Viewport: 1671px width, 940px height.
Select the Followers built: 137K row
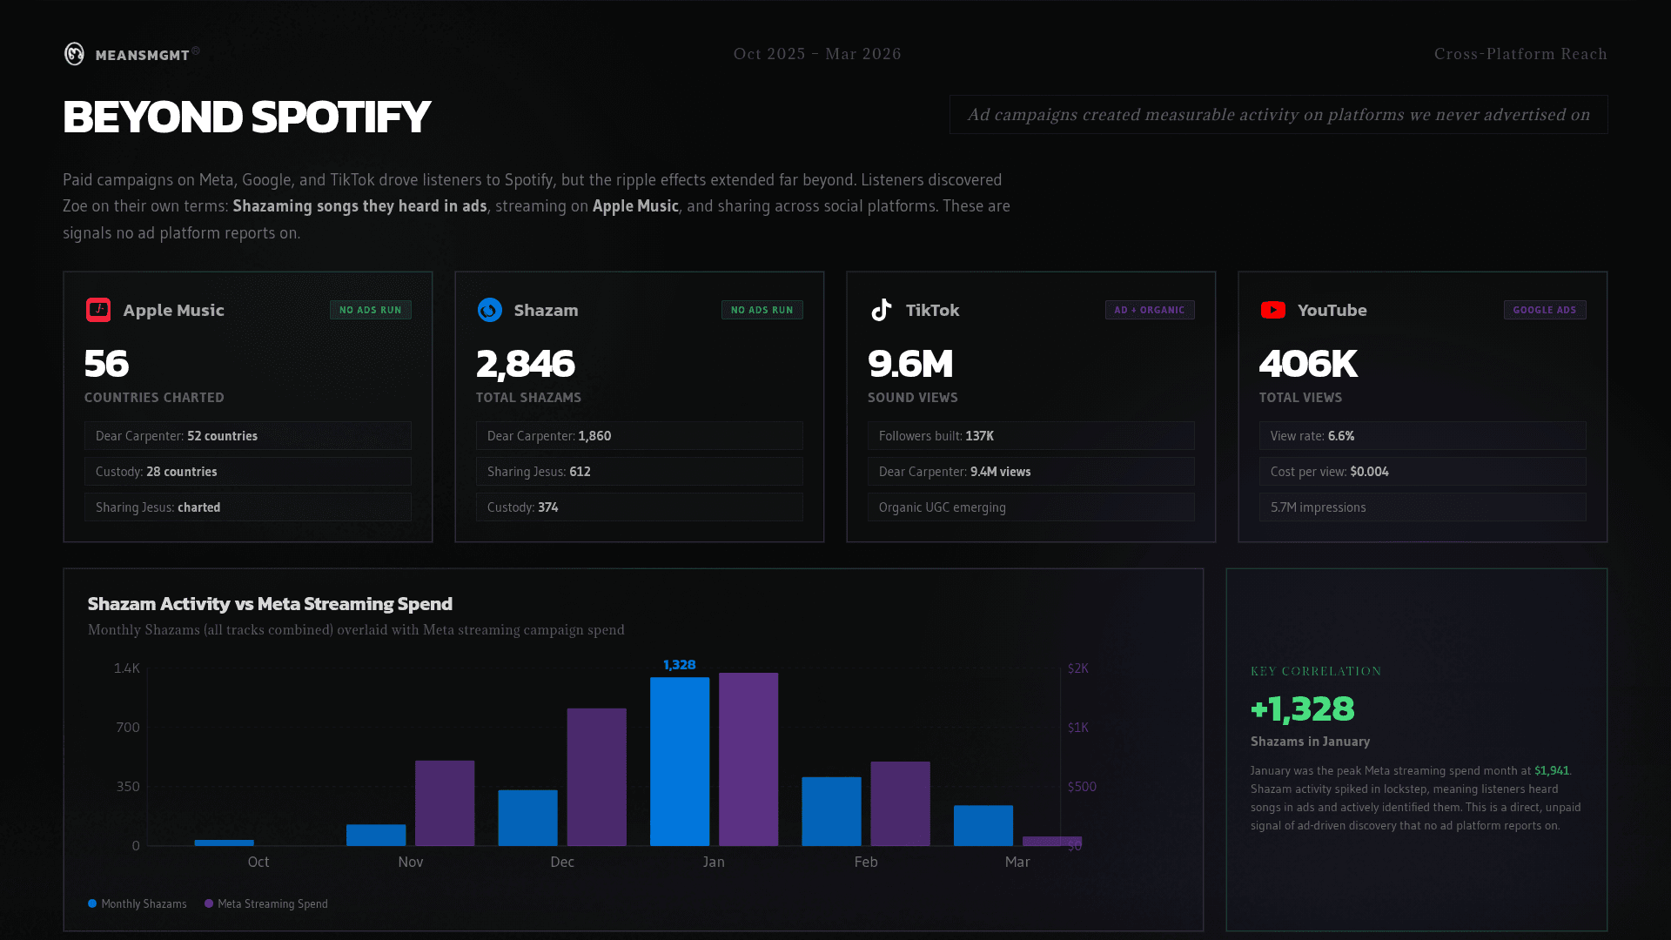pyautogui.click(x=1031, y=436)
